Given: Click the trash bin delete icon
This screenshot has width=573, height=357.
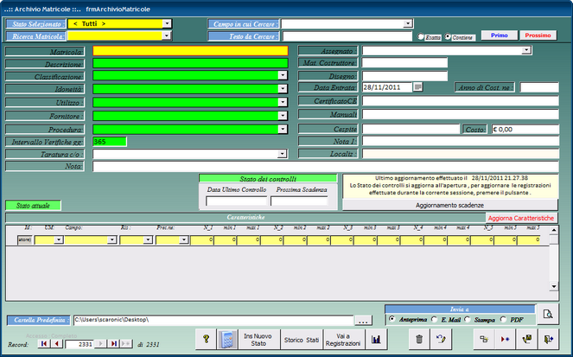Looking at the screenshot, I should click(x=419, y=340).
